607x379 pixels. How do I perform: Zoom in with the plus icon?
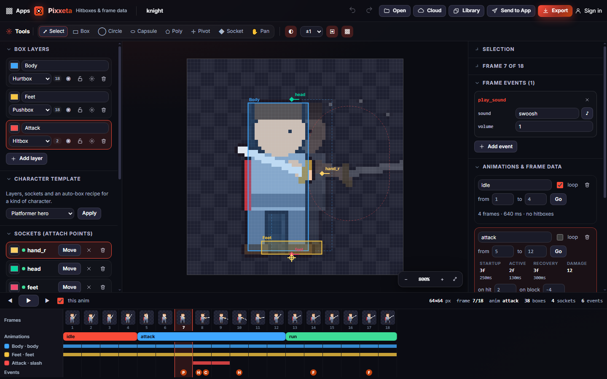pos(442,279)
